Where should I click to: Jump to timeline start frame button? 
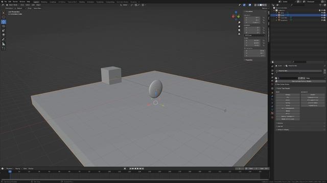131,169
